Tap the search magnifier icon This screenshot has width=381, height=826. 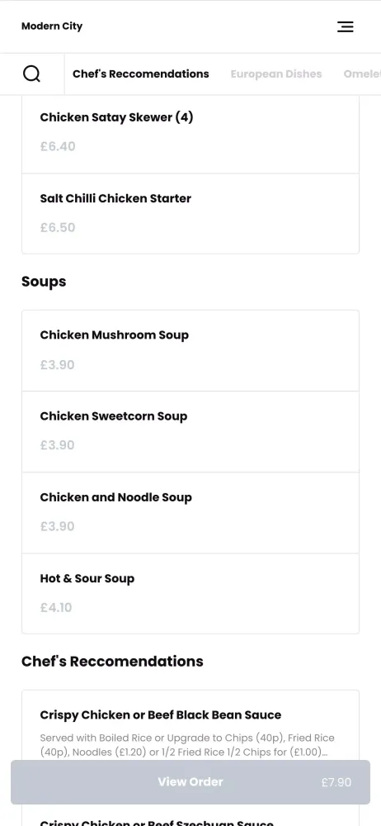(31, 74)
